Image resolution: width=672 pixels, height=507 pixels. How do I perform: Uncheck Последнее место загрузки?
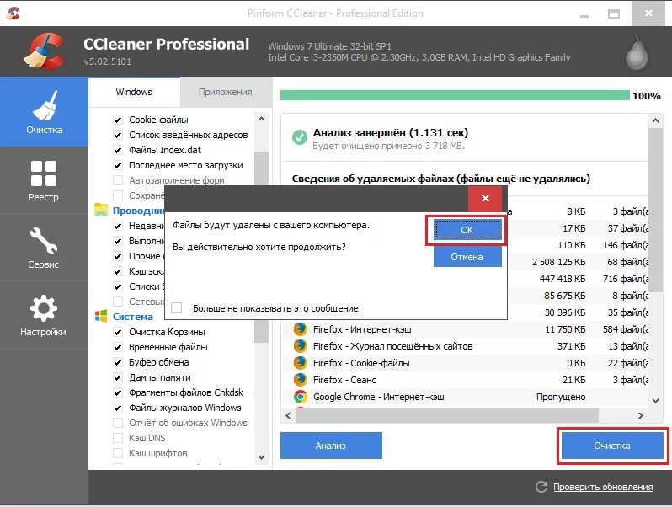[118, 165]
